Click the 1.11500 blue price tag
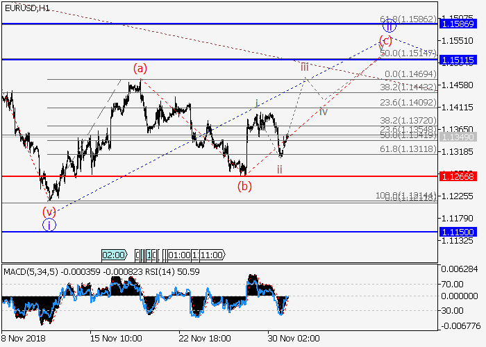The image size is (486, 347). pyautogui.click(x=459, y=232)
